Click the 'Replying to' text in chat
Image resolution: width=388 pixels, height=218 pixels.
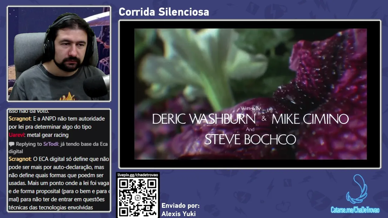click(29, 144)
